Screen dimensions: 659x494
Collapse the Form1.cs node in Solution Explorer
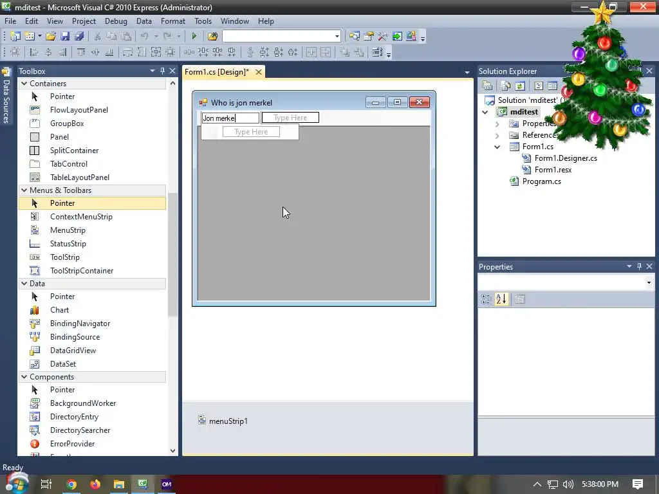tap(497, 147)
